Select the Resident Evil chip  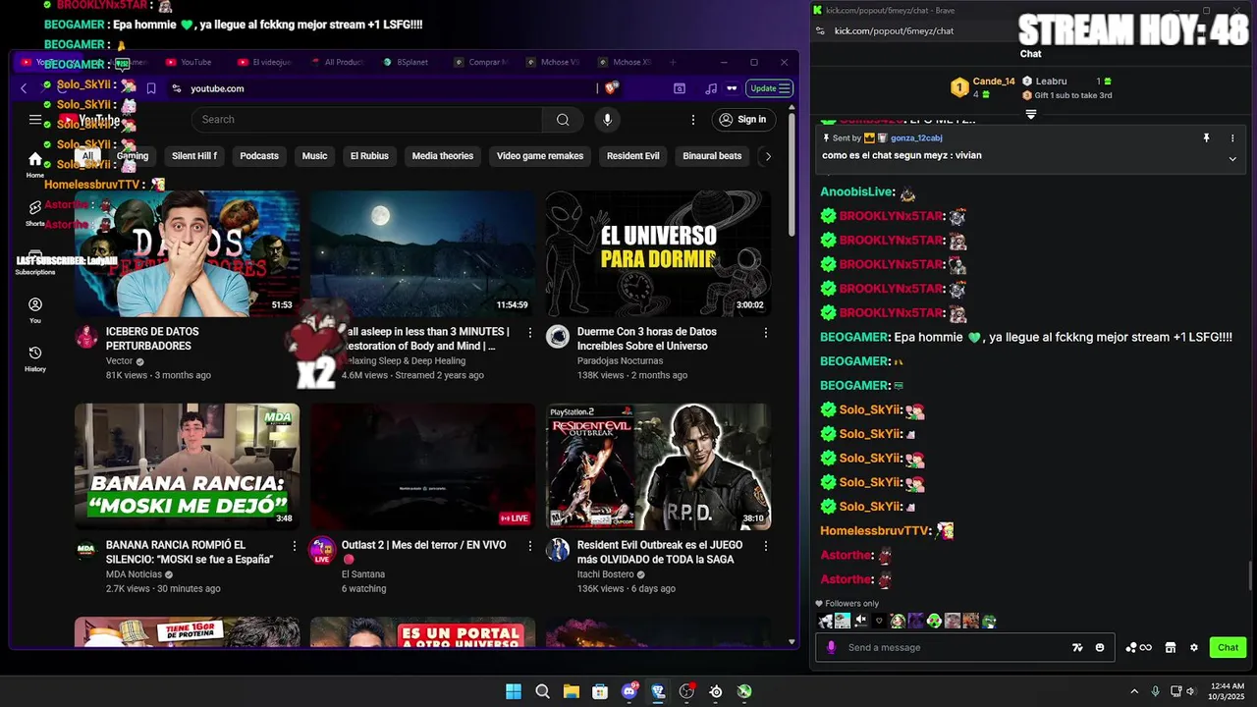point(633,156)
